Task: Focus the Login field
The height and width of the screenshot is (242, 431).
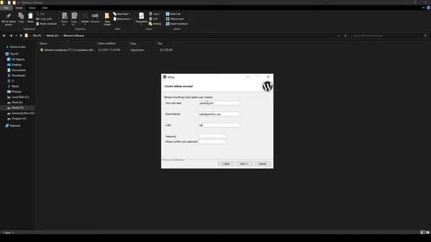Action: pyautogui.click(x=219, y=125)
